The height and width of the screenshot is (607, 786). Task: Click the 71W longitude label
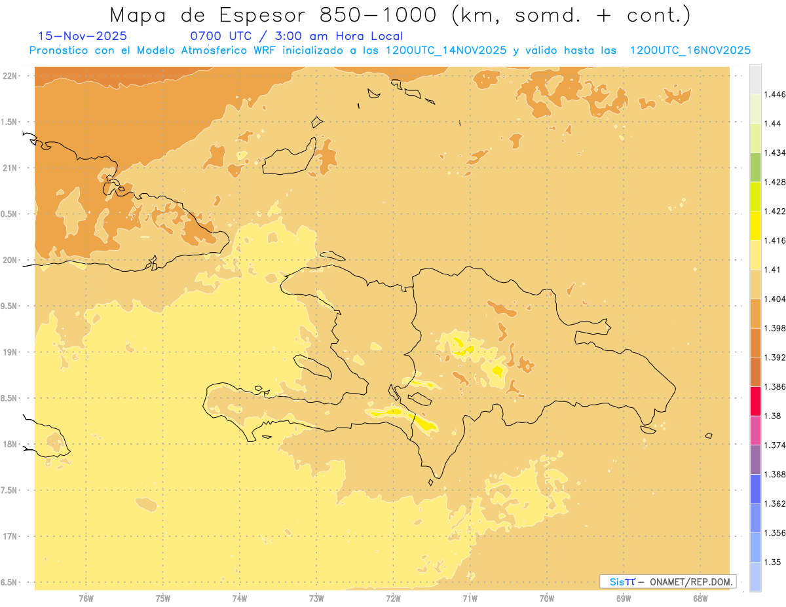470,598
